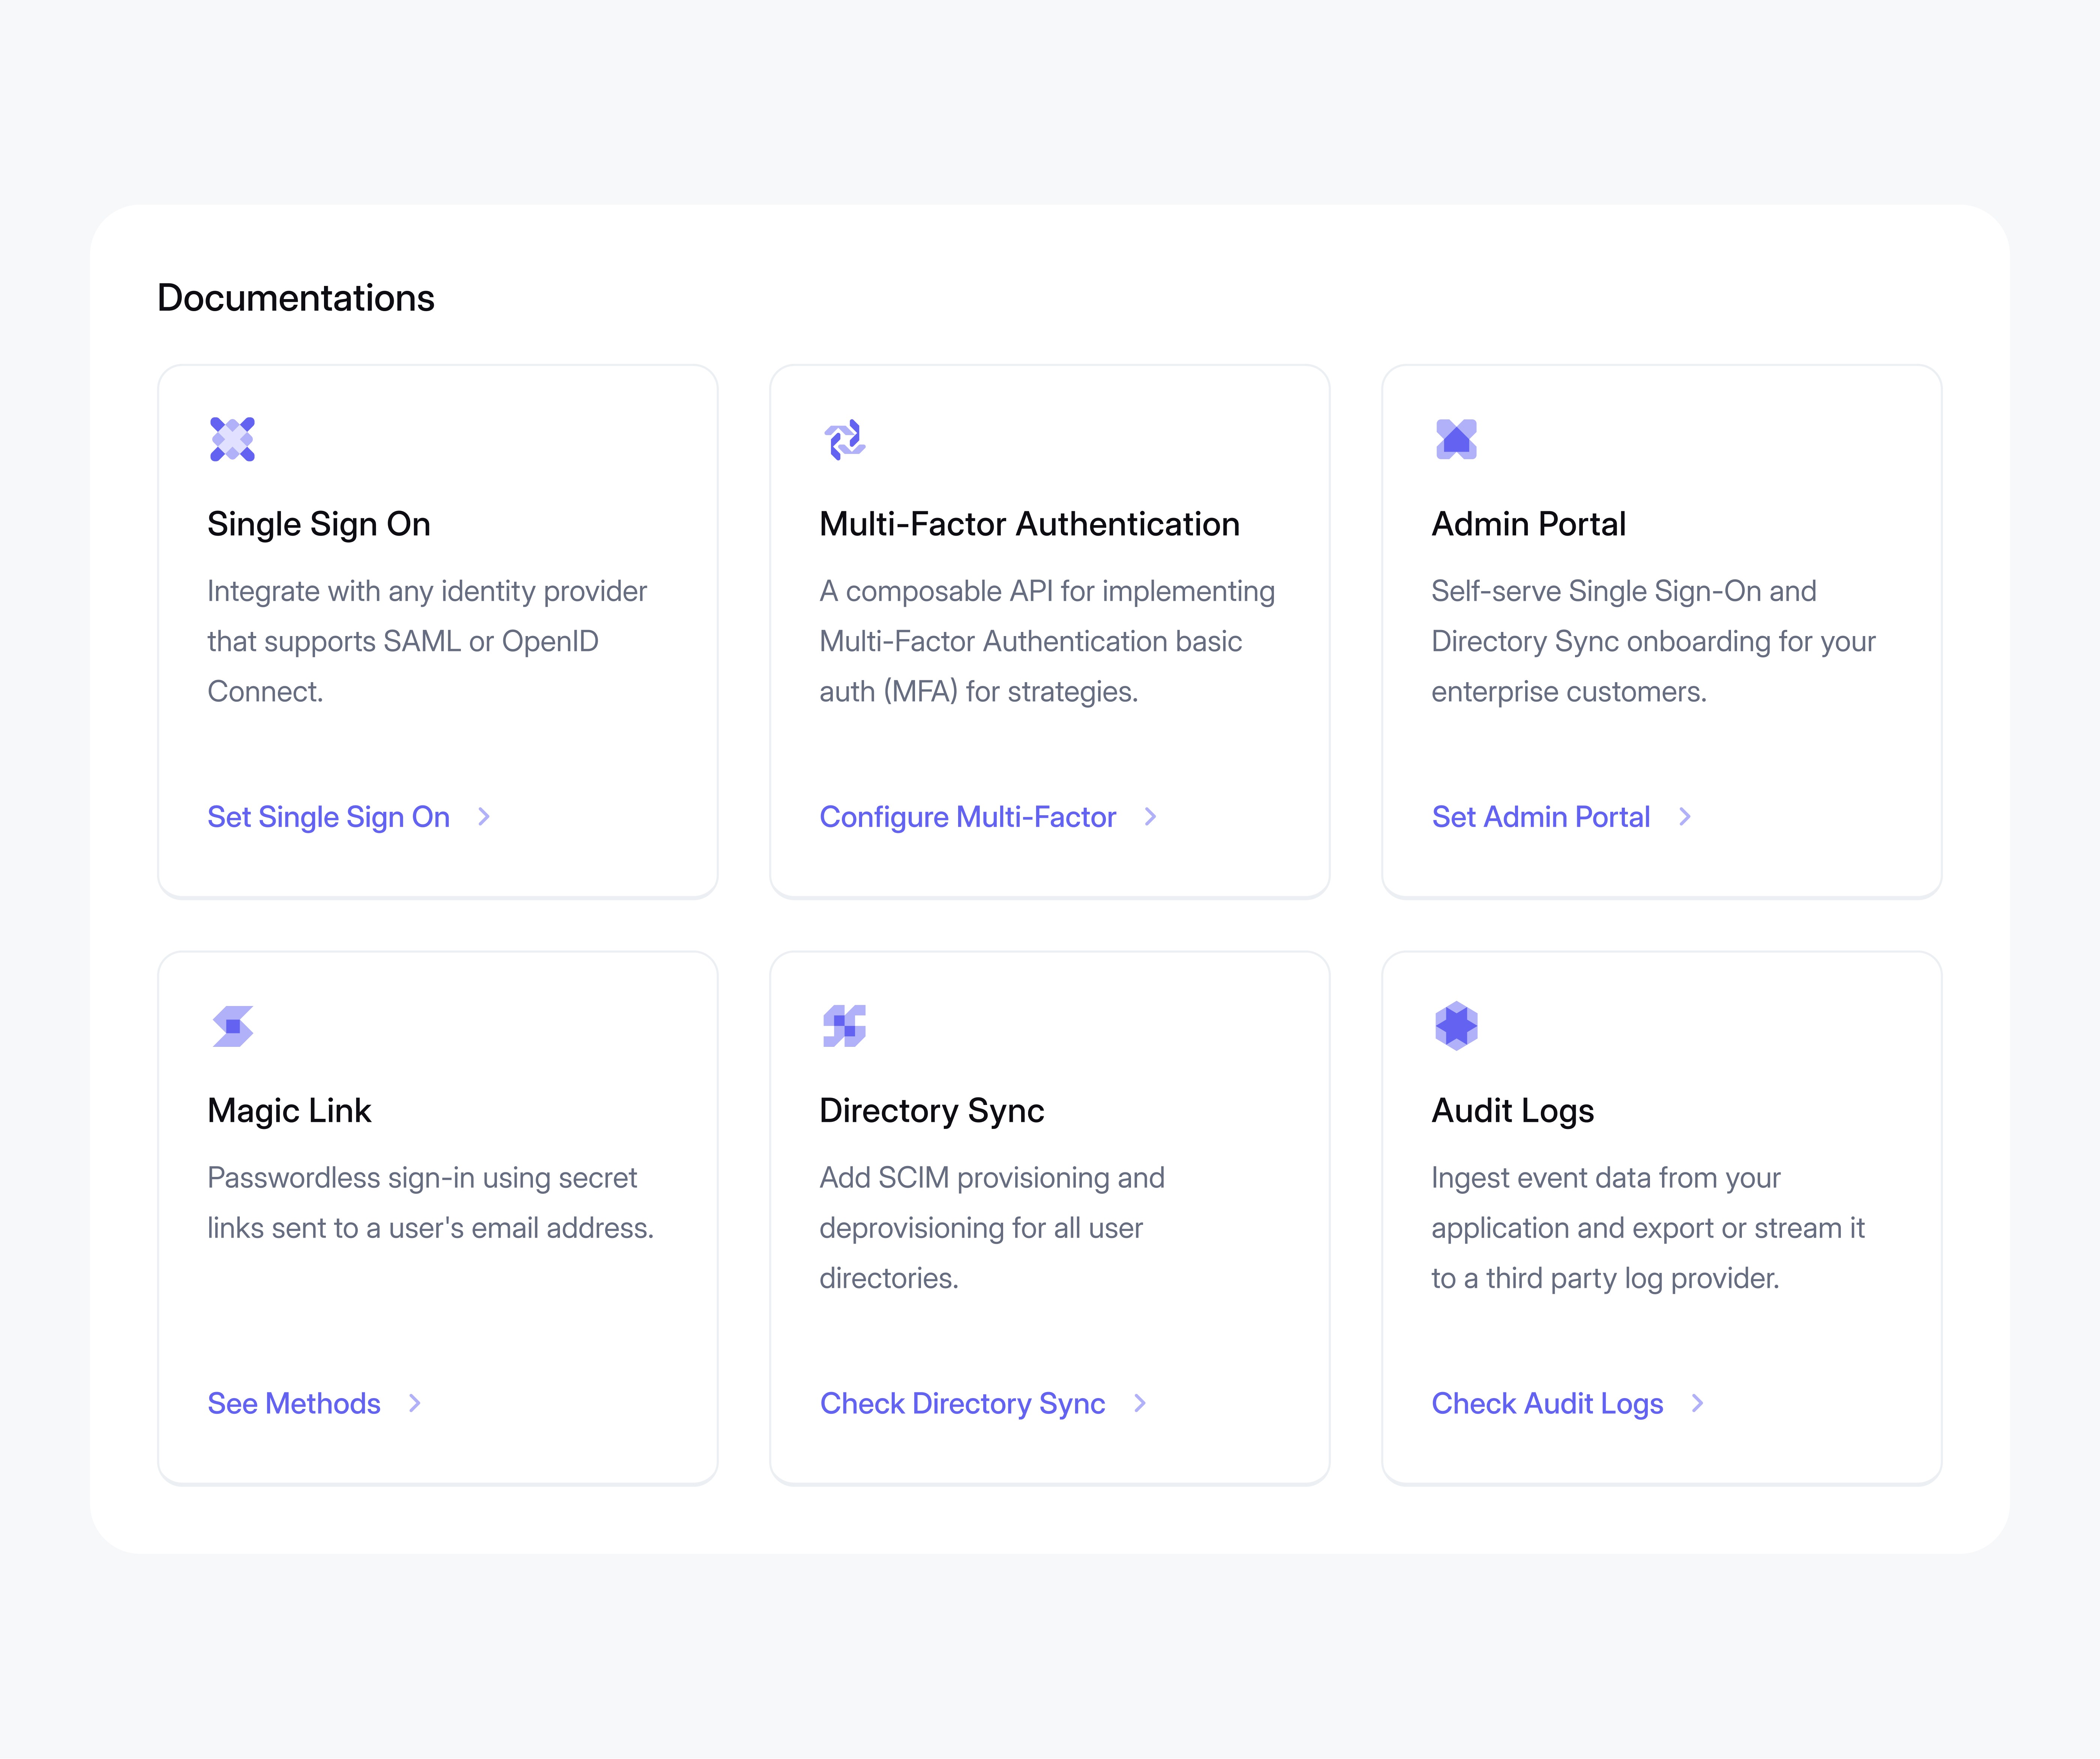The width and height of the screenshot is (2100, 1759).
Task: Click arrow next to Set Admin Portal
Action: tap(1685, 817)
